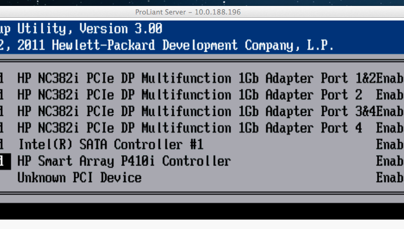Toggle the Unknown PCI Device enabled status

pos(390,178)
